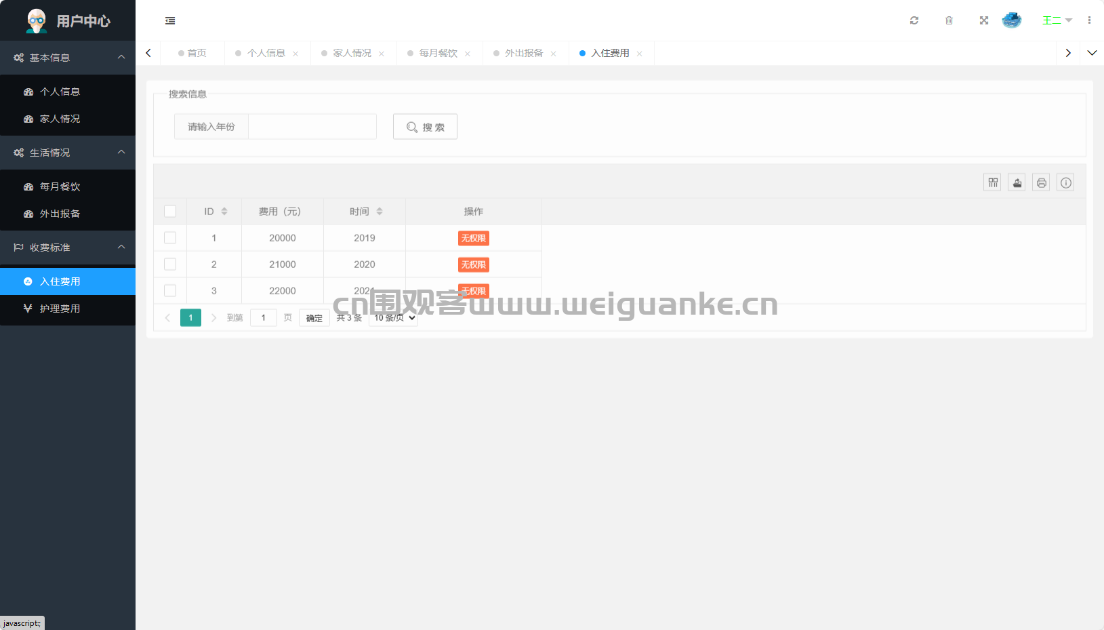Click 无权限 badge for year 2020
Image resolution: width=1104 pixels, height=630 pixels.
point(474,264)
